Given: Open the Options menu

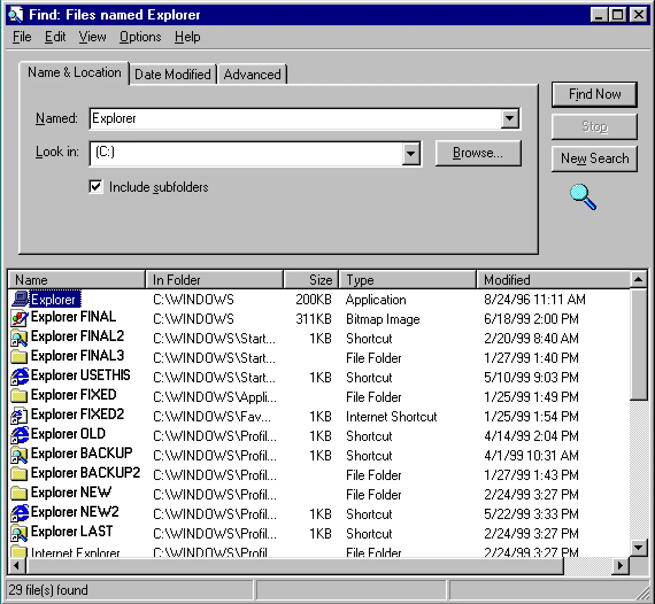Looking at the screenshot, I should [140, 37].
